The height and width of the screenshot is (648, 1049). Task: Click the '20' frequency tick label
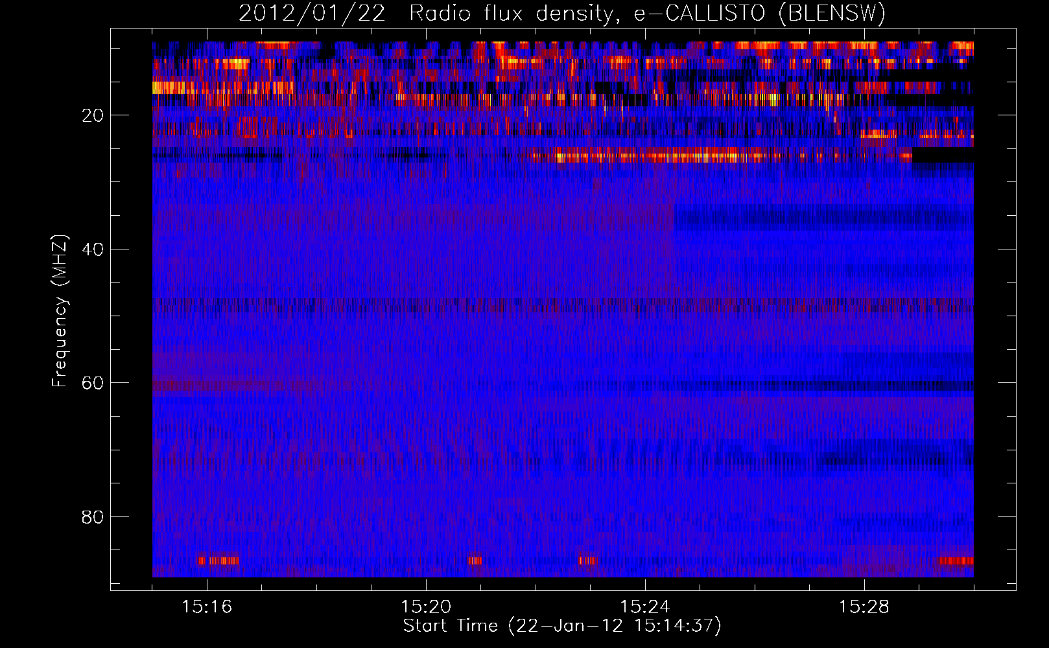93,115
